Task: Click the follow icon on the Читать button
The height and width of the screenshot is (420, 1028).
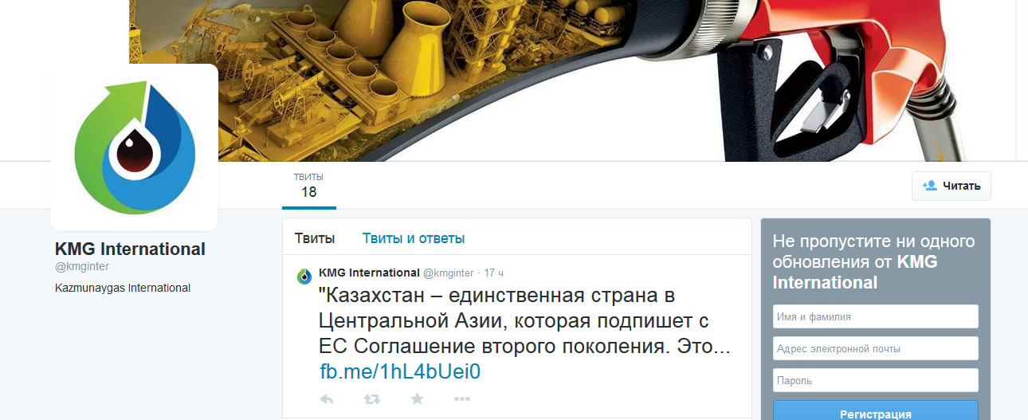Action: [929, 185]
